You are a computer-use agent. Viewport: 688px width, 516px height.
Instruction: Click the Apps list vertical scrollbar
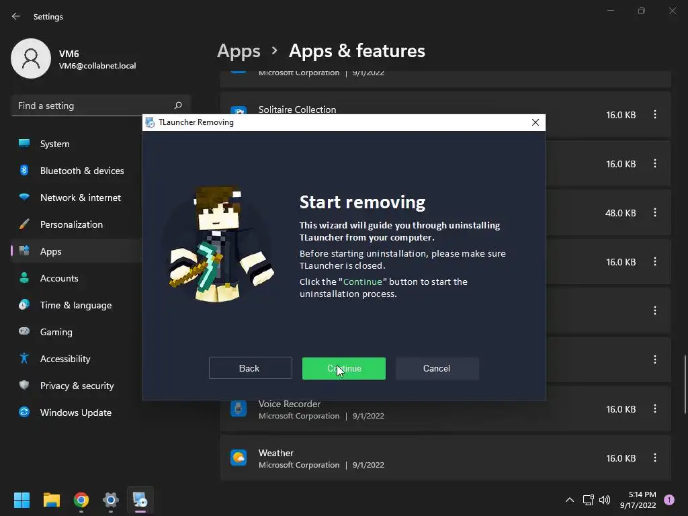[x=685, y=384]
